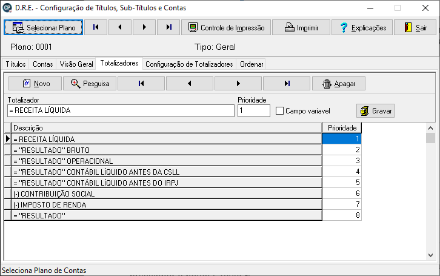This screenshot has height=276, width=440.
Task: Click priority cell with value 4
Action: coord(342,172)
